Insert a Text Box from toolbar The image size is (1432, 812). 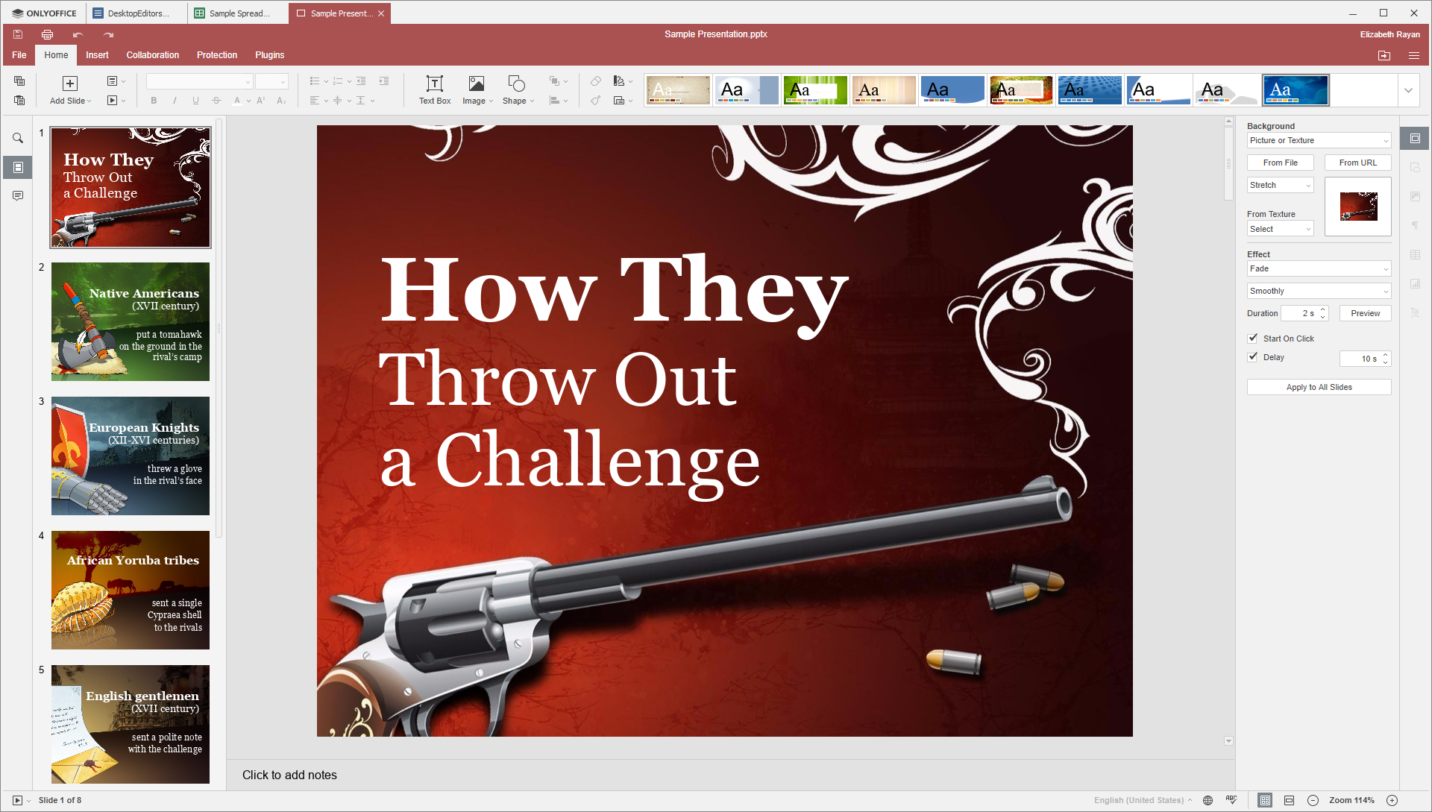click(435, 90)
